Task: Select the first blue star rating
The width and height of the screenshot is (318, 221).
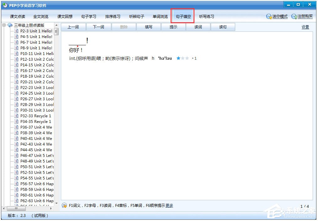Action: pyautogui.click(x=178, y=58)
